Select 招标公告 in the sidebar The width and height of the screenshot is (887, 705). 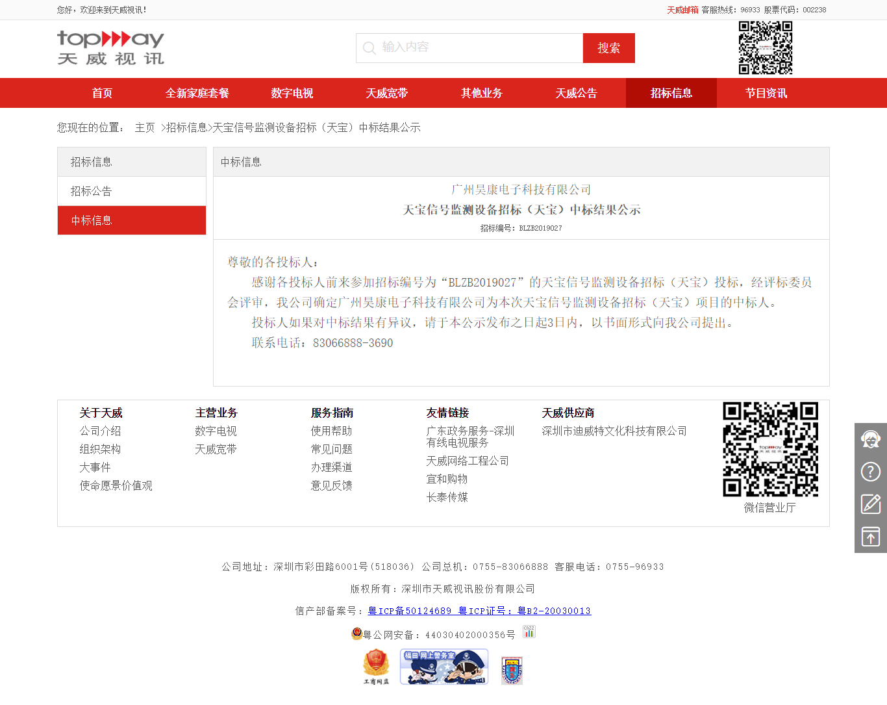[x=132, y=191]
